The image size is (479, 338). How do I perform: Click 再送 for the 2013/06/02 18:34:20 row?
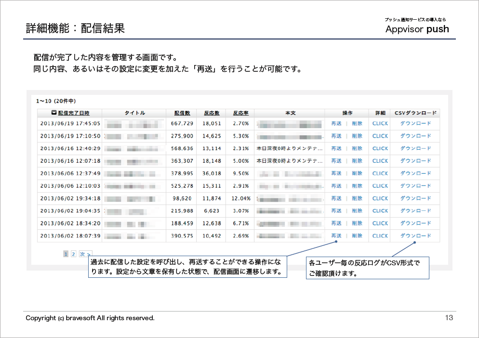tap(336, 223)
